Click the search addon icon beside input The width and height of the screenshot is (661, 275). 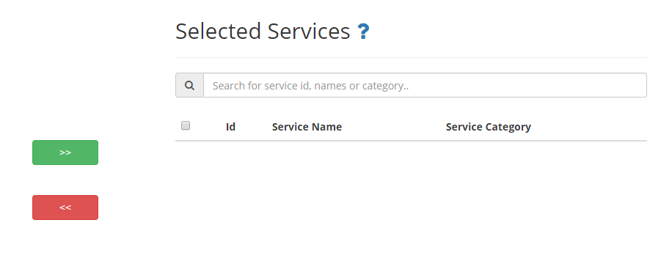click(x=190, y=86)
